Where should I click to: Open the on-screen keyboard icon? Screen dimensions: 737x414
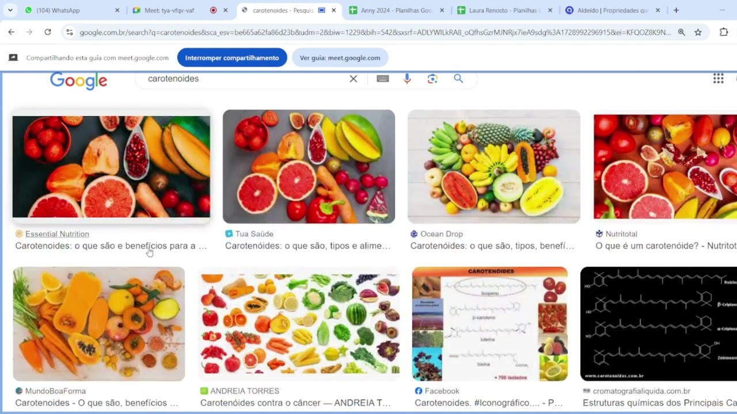point(383,79)
